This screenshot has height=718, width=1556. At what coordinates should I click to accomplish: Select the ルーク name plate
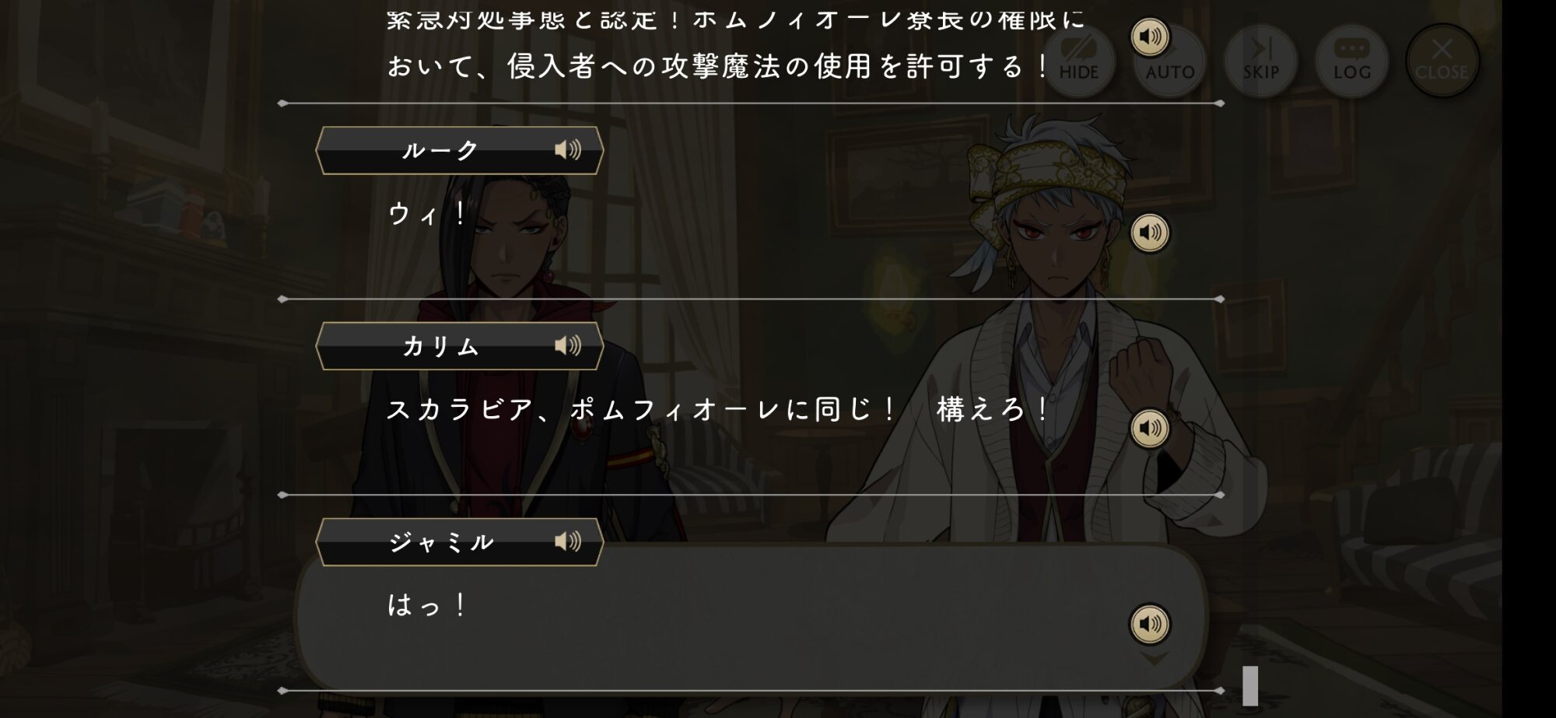[x=460, y=150]
